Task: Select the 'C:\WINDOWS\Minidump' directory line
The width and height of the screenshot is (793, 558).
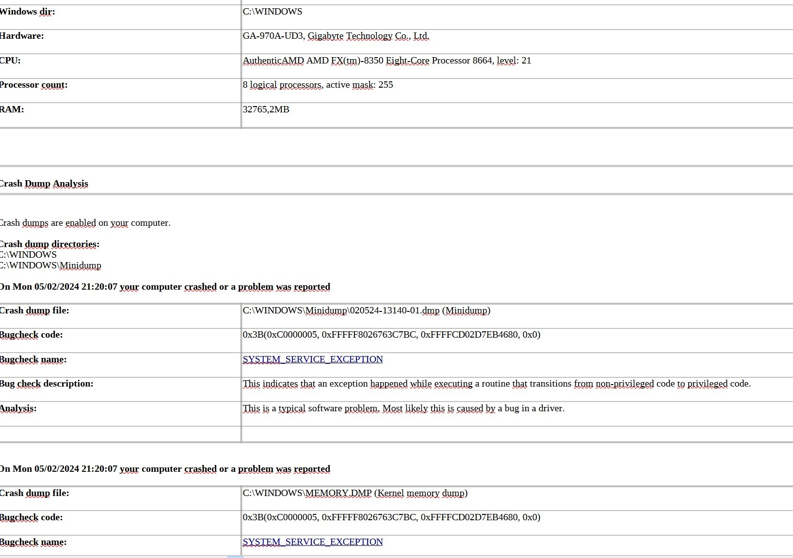Action: coord(50,265)
